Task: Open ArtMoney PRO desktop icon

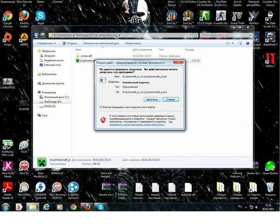Action: coord(7,148)
